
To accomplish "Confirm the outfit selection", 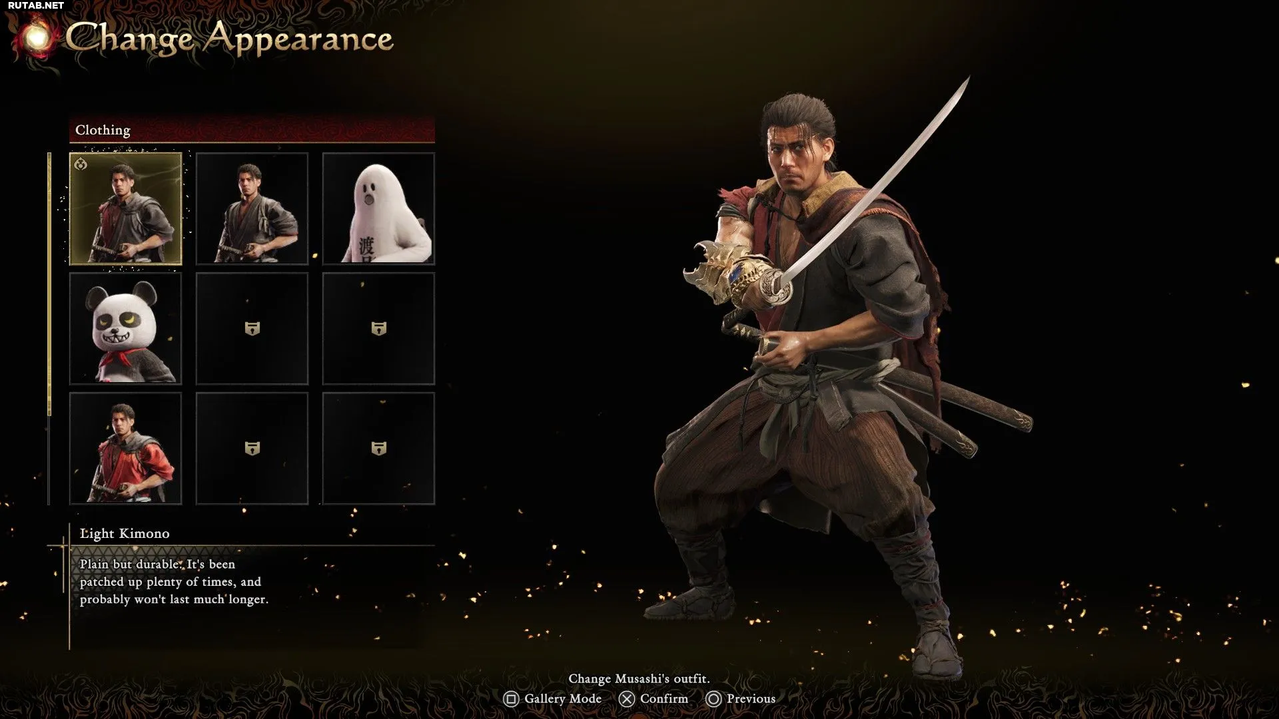I will coord(664,698).
